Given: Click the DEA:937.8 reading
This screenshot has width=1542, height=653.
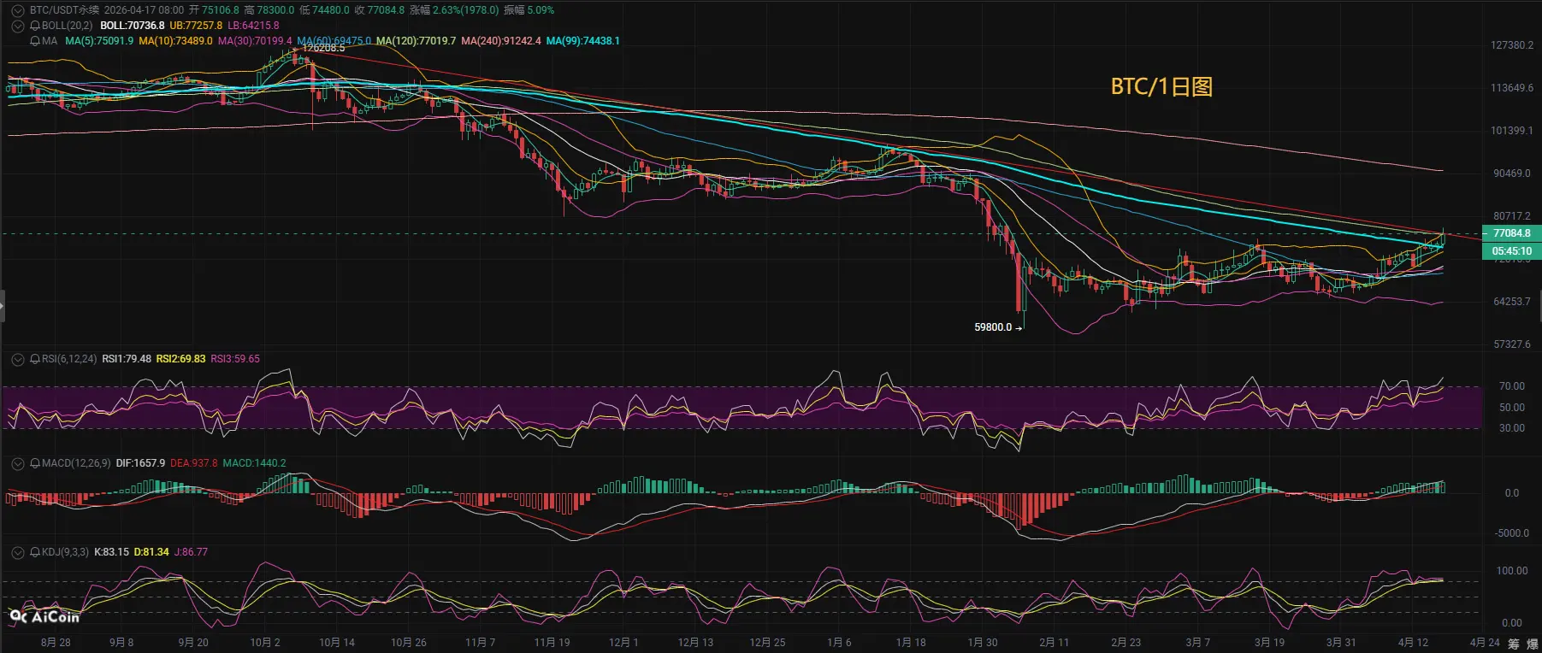Looking at the screenshot, I should coord(193,463).
